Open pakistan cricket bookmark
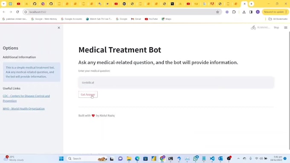 15,19
